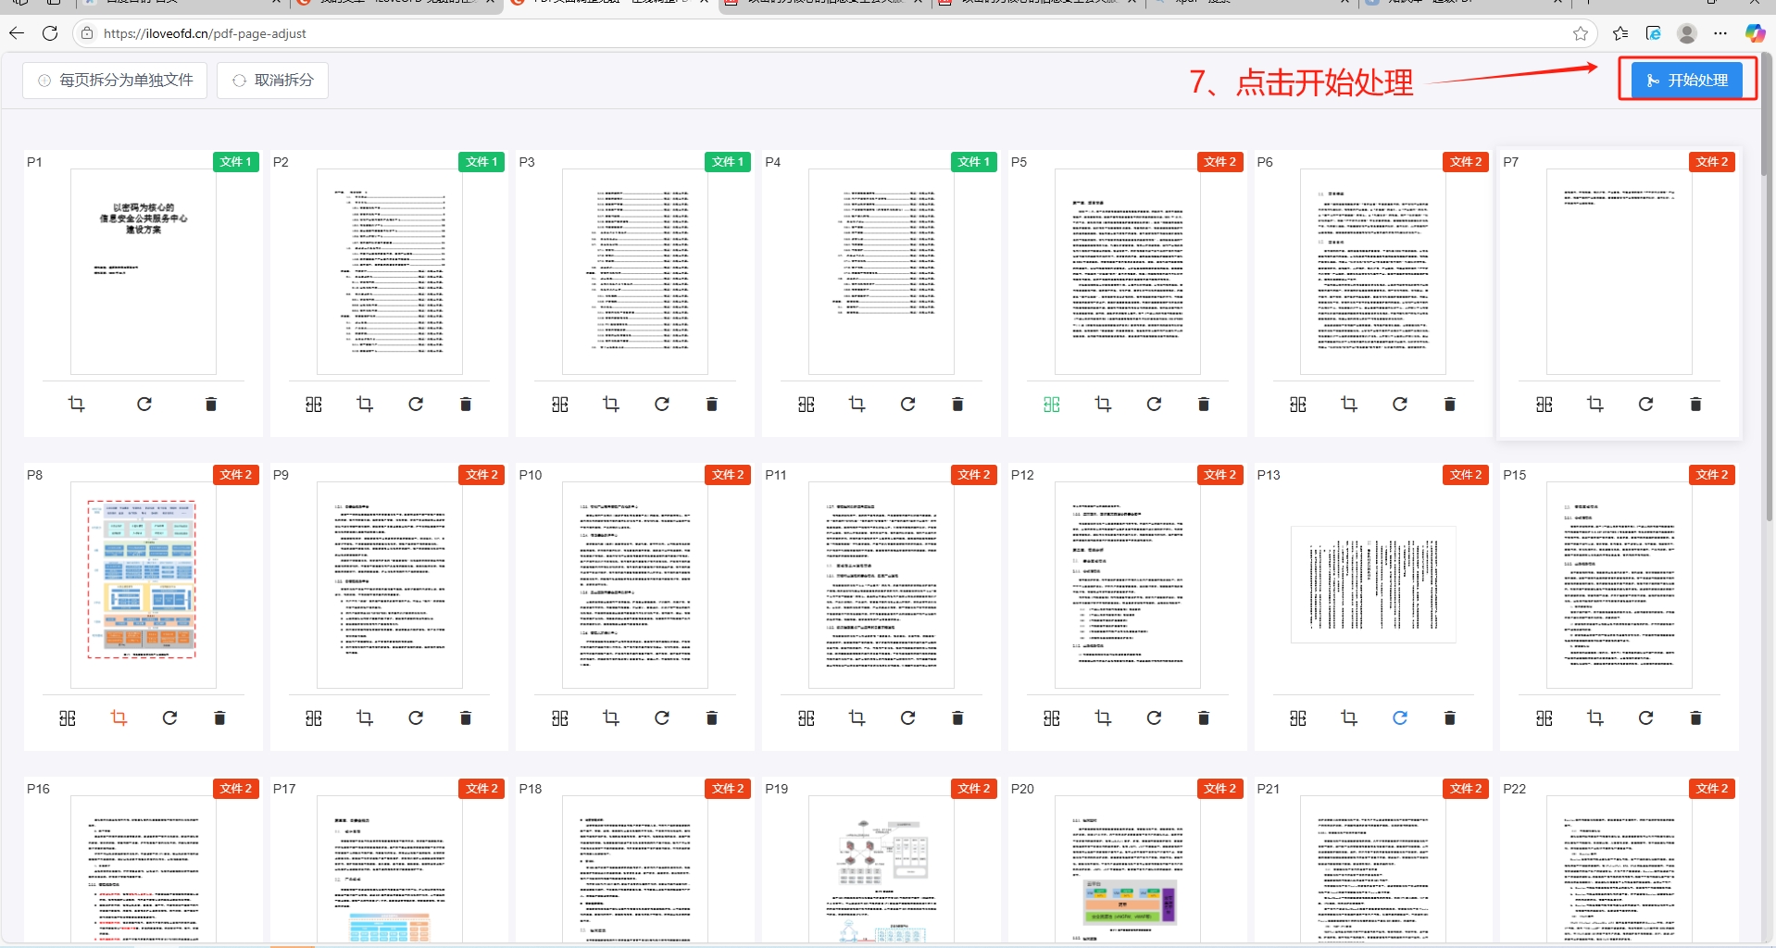The width and height of the screenshot is (1776, 948).
Task: Split icon on page P12
Action: tap(1052, 717)
